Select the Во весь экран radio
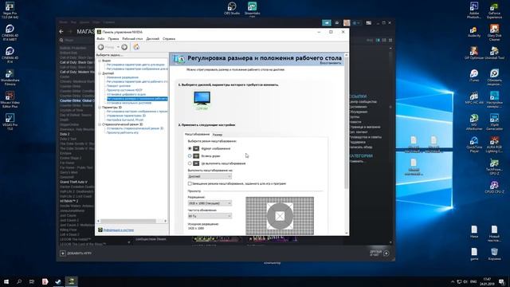This screenshot has width=510, height=287. pyautogui.click(x=190, y=156)
